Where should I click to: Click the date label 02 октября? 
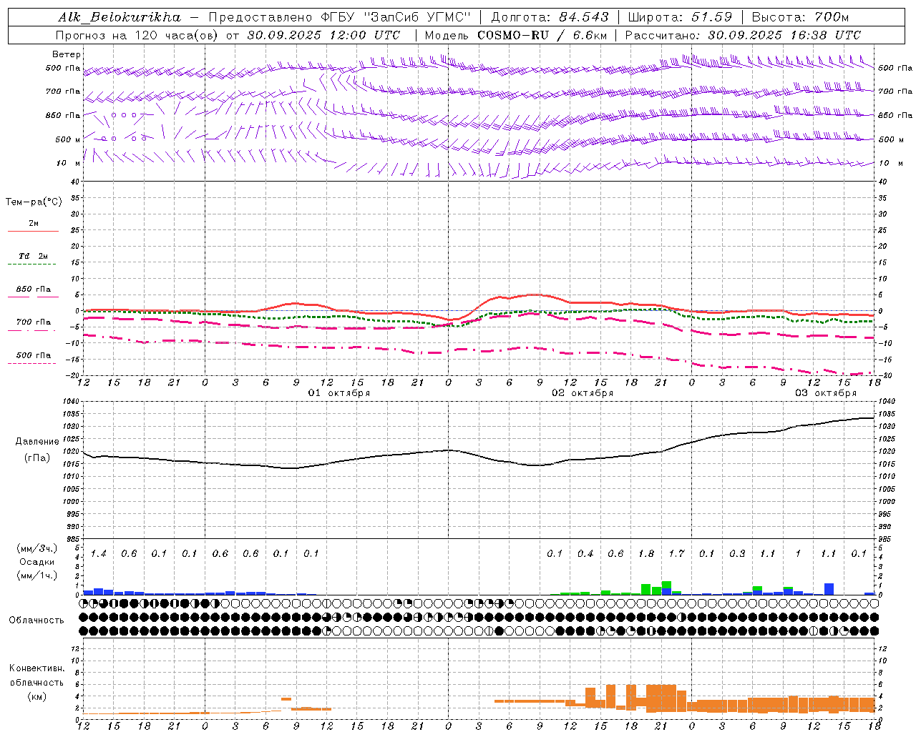point(583,393)
